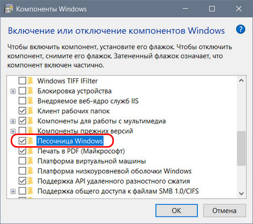Viewport: 253px width, 224px height.
Task: Enable the Платформа виртуальной машины checkbox
Action: (22, 161)
